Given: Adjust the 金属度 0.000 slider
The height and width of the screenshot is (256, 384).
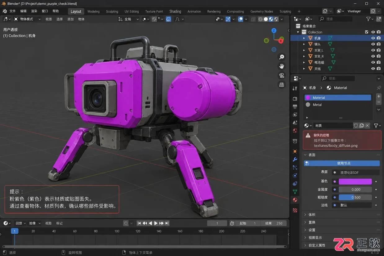Looking at the screenshot, I should (355, 190).
